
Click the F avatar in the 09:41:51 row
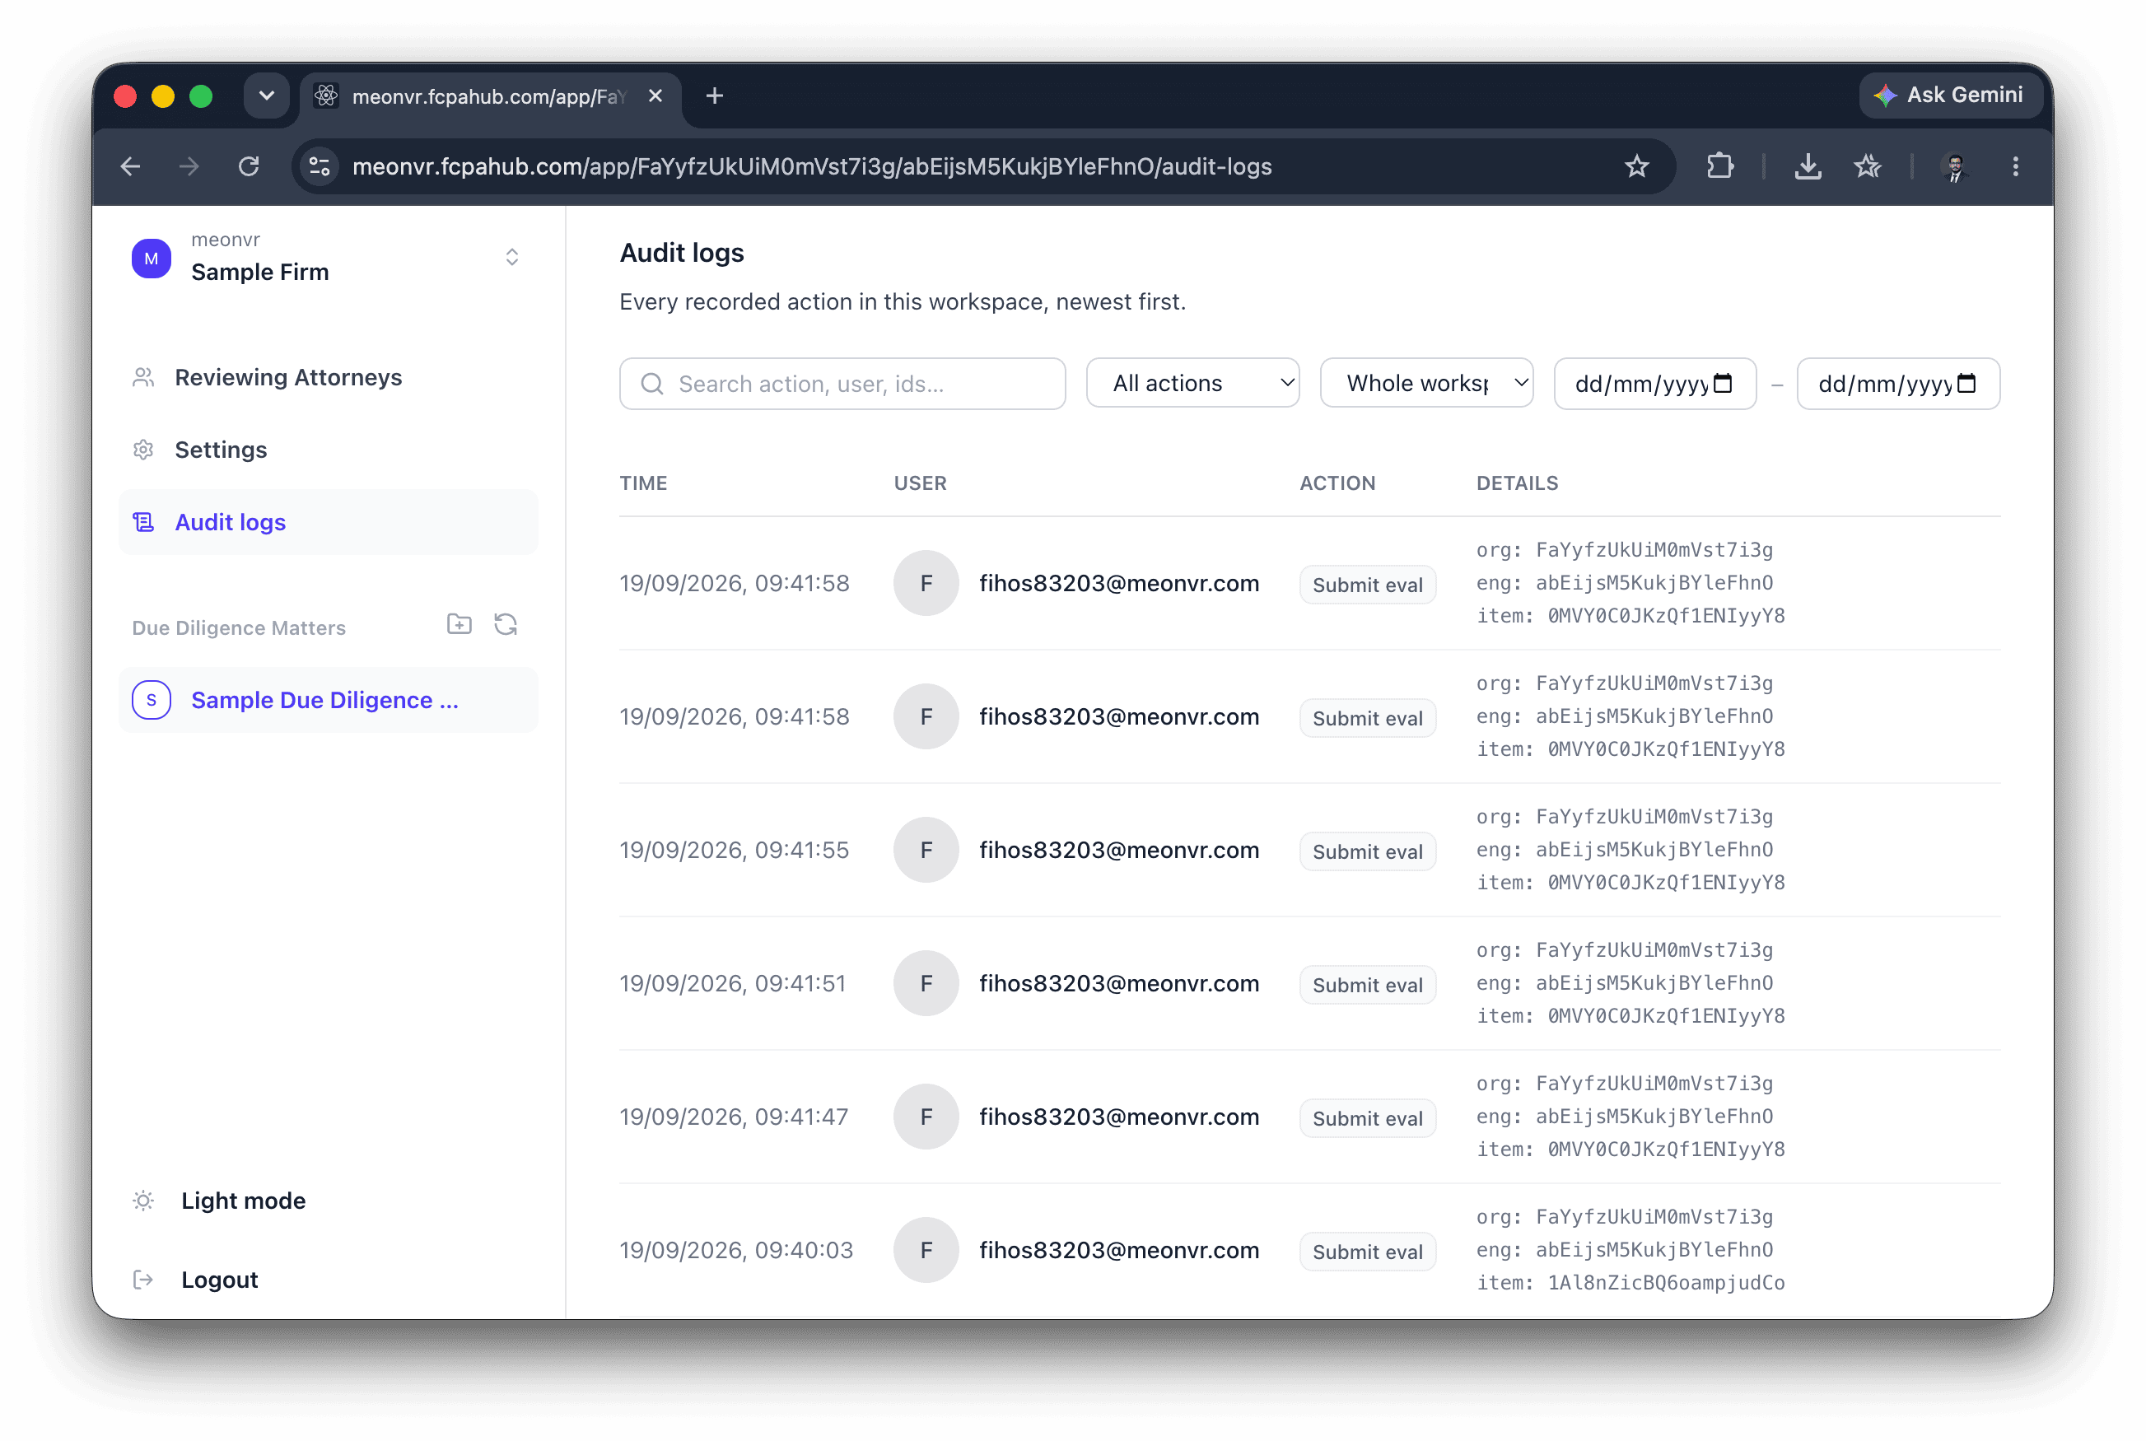pos(926,983)
